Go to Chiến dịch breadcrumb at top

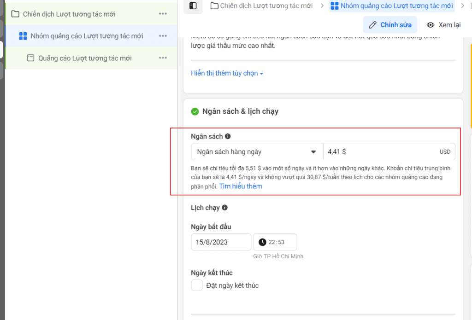click(261, 6)
